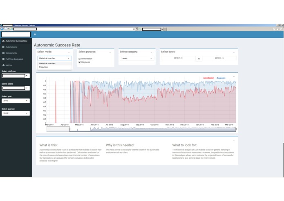Click the right handle of chart range selector

pyautogui.click(x=236, y=129)
